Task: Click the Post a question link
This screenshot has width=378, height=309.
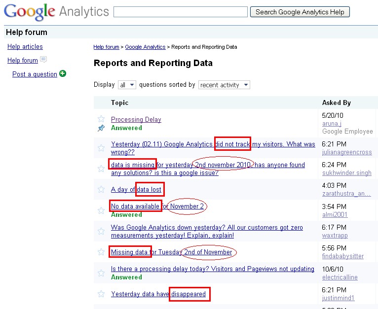Action: (35, 74)
